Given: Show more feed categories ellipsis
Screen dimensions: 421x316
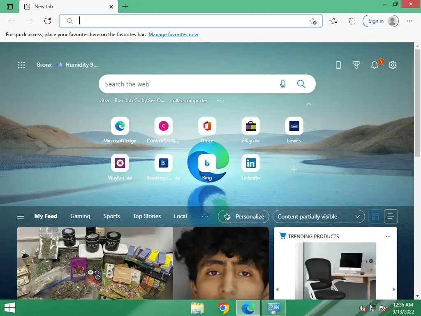Looking at the screenshot, I should [205, 216].
